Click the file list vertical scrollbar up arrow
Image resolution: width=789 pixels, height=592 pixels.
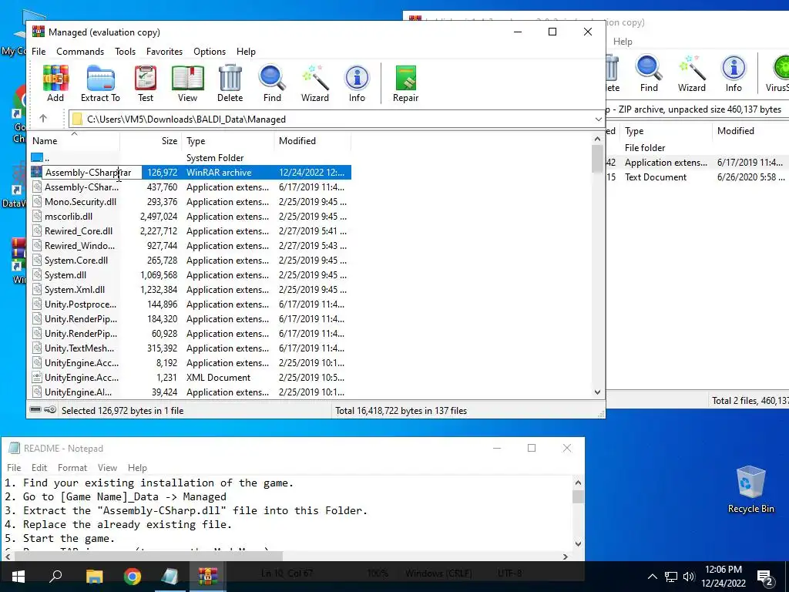pos(597,139)
